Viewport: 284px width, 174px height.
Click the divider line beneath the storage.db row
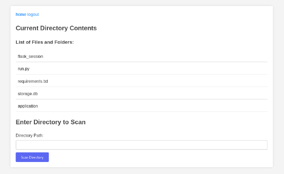pos(142,99)
